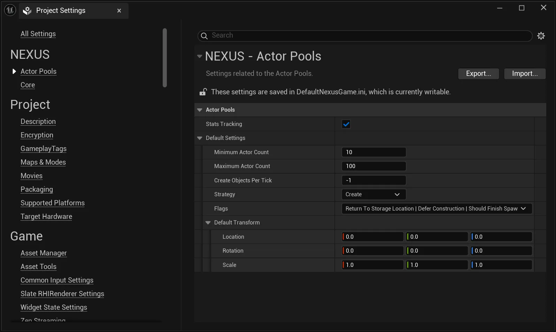
Task: Click Scale Z (blue) field
Action: 502,265
